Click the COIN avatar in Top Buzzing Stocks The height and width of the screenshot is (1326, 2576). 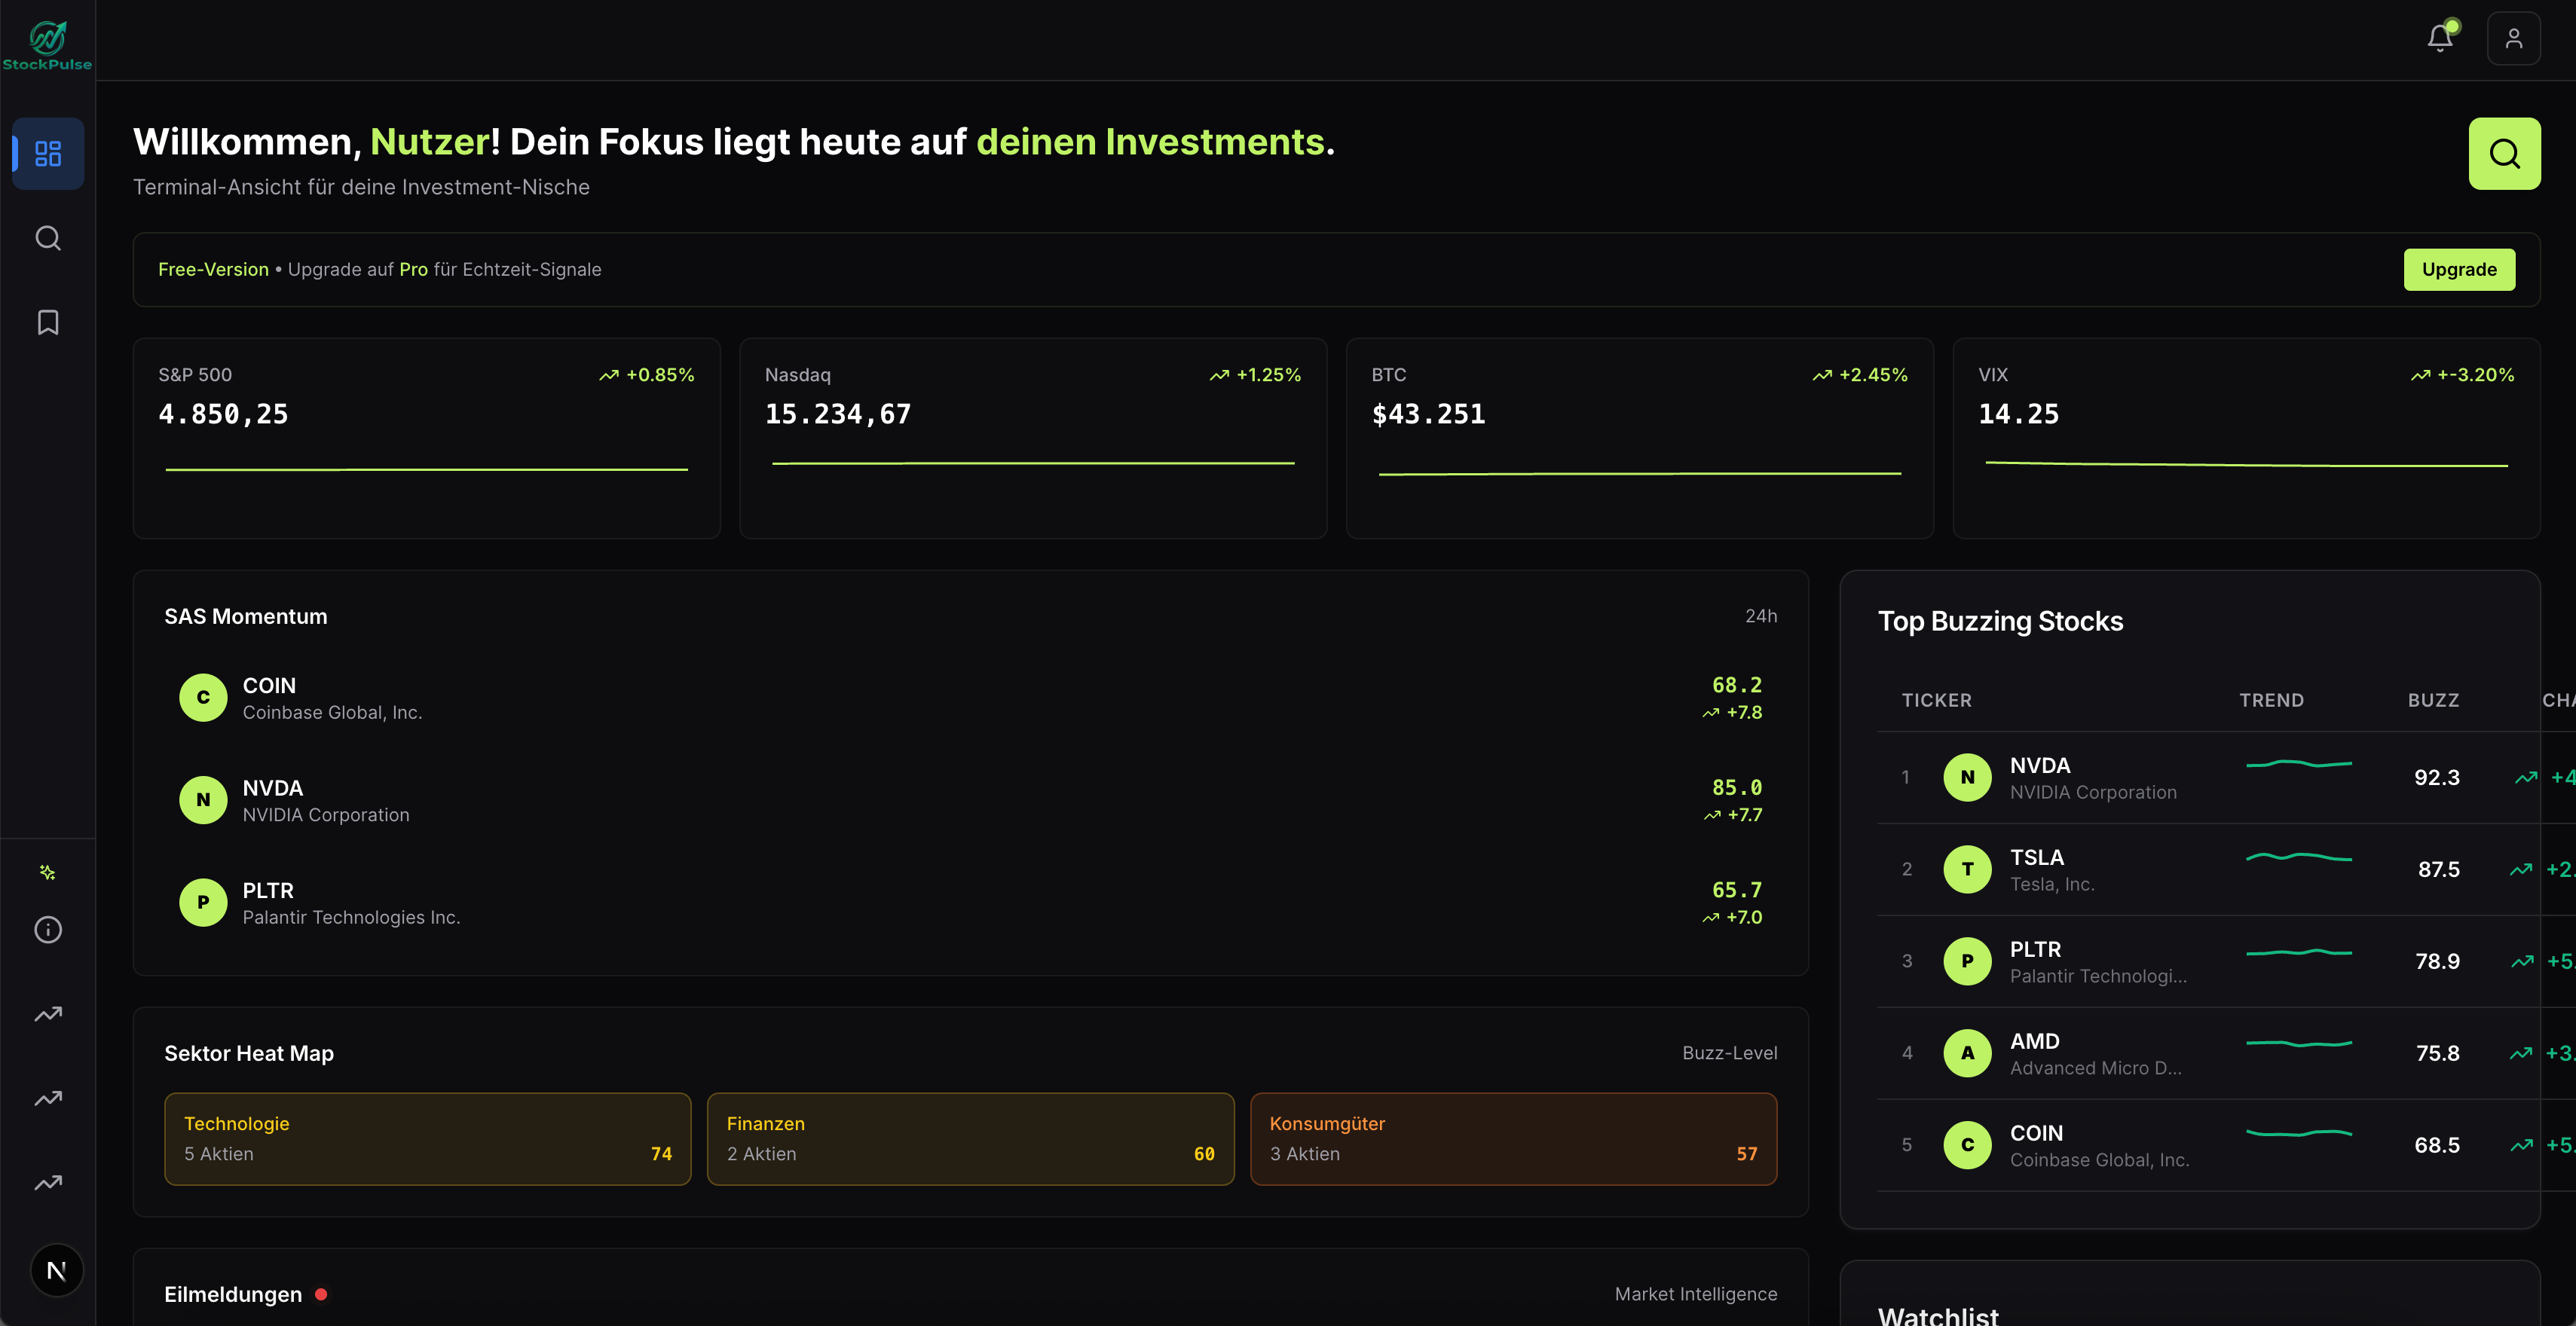[1967, 1145]
